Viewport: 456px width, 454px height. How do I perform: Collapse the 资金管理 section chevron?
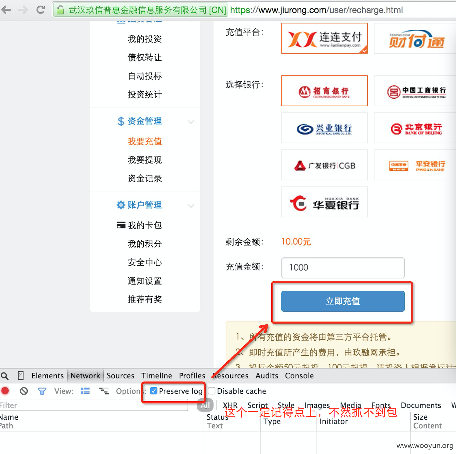[191, 122]
